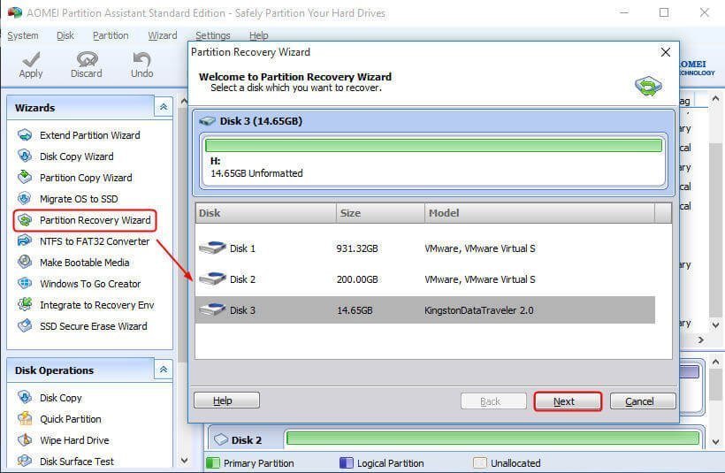Click Primary Partition green legend swatch
The width and height of the screenshot is (725, 473).
pyautogui.click(x=213, y=462)
